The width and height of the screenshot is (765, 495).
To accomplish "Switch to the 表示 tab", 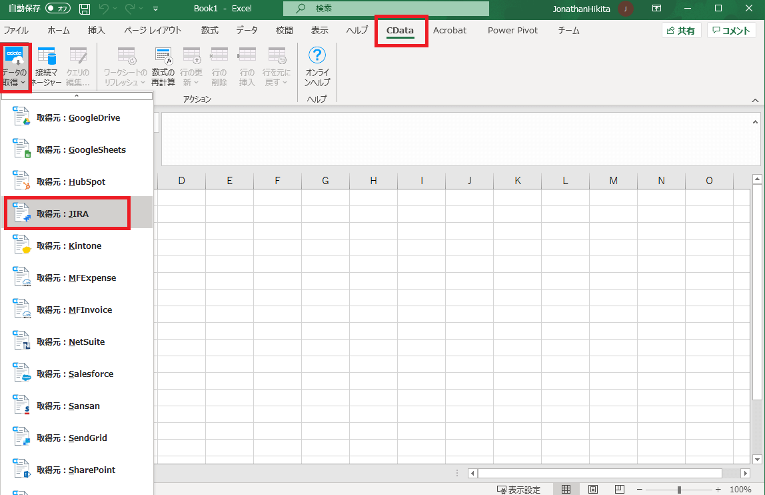I will point(320,30).
